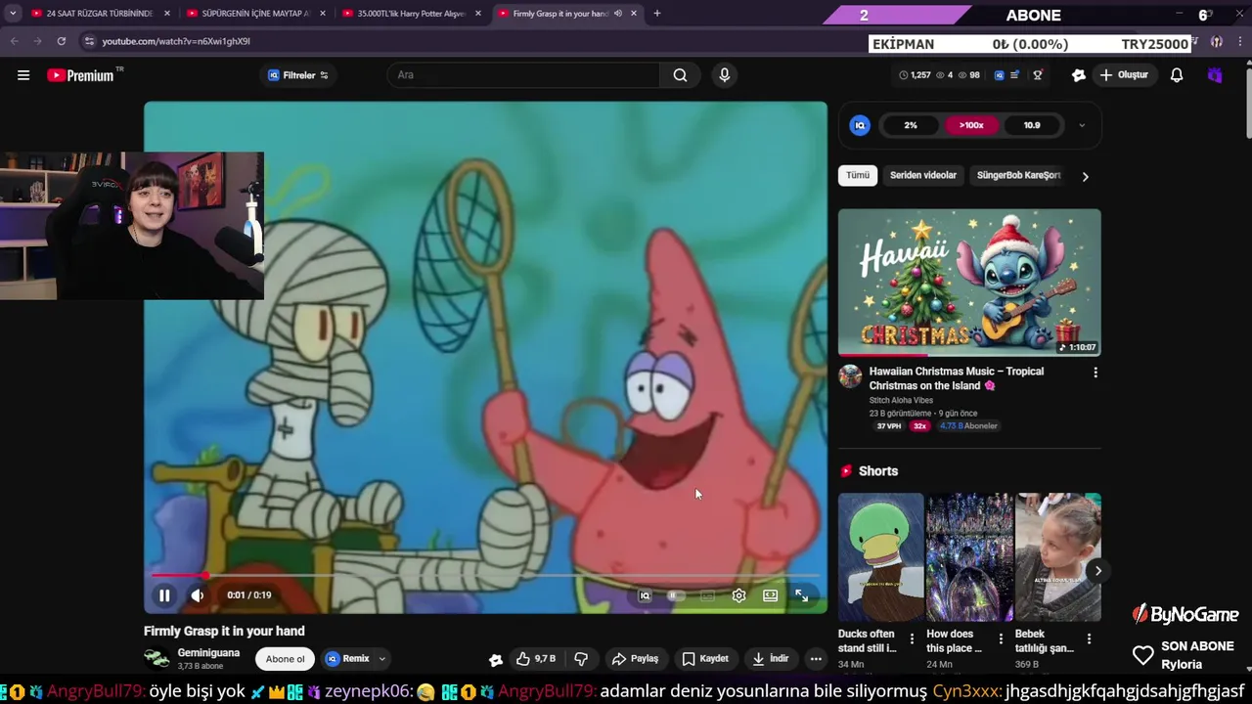Viewport: 1252px width, 704px height.
Task: Open the Geminiguana channel name link
Action: tap(208, 653)
